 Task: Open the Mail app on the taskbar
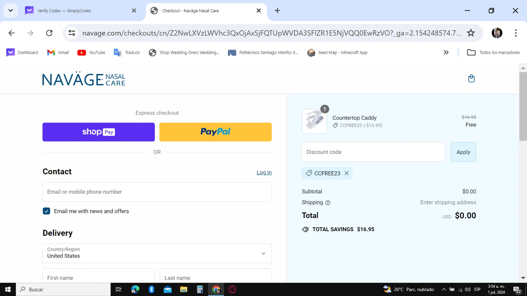pos(168,290)
